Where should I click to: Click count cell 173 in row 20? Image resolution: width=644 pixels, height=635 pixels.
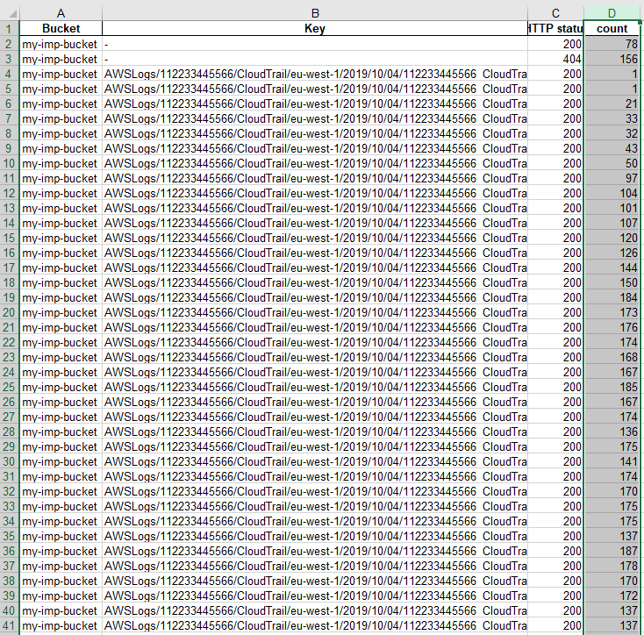(x=612, y=312)
